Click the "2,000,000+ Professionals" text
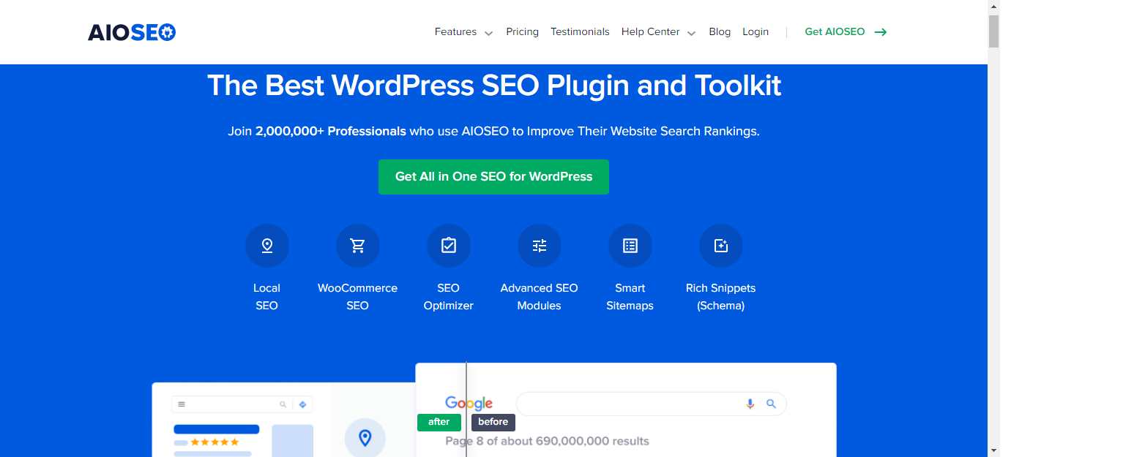This screenshot has height=457, width=1134. pos(331,132)
